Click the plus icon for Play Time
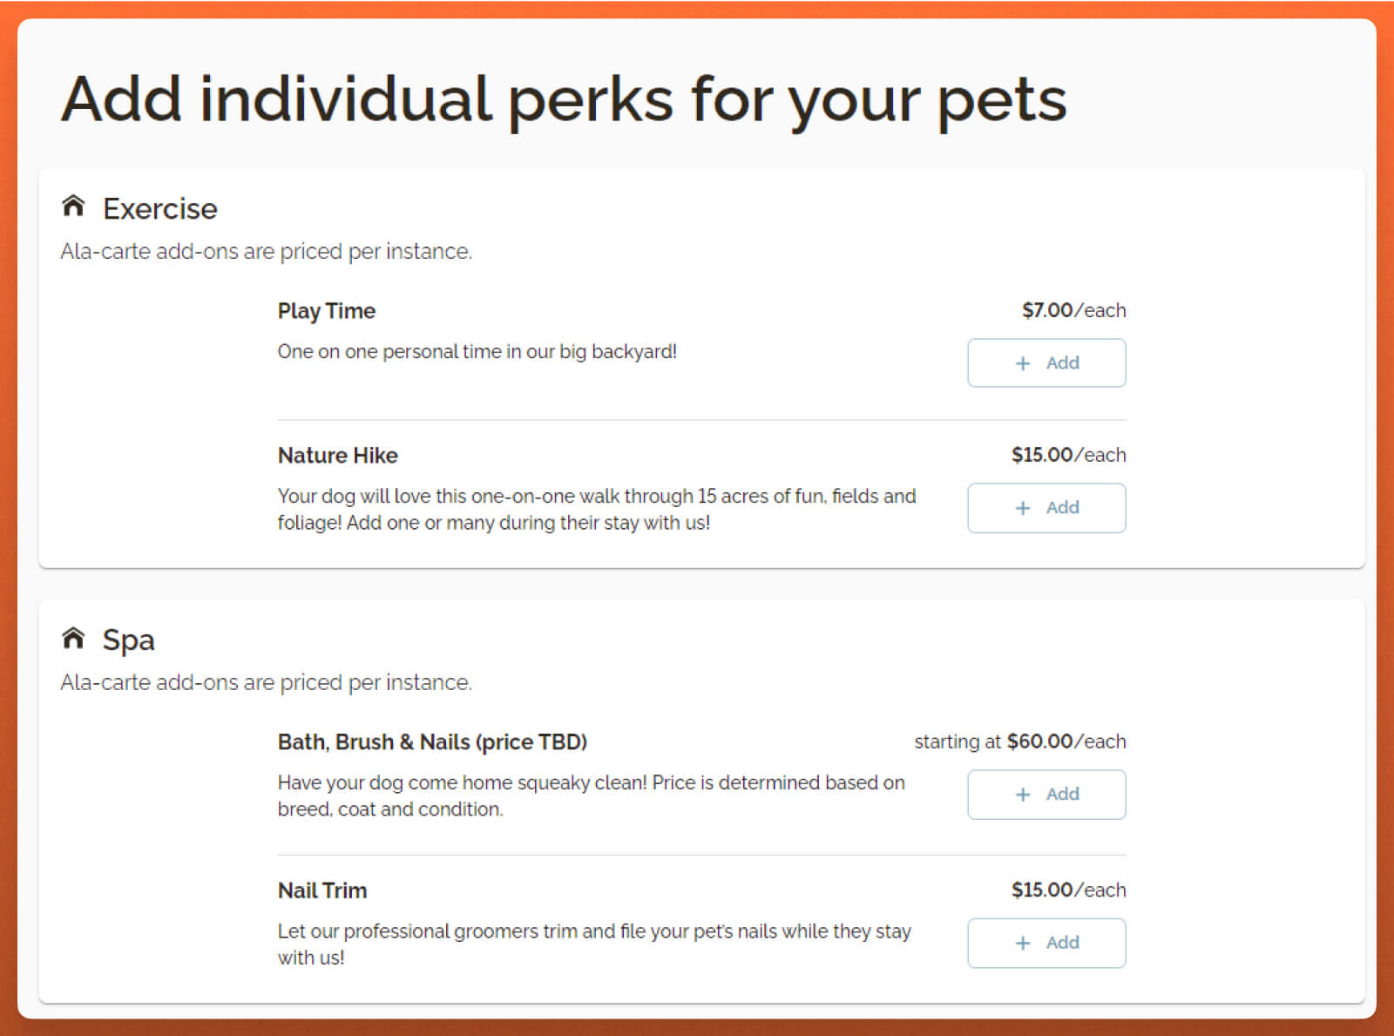Viewport: 1394px width, 1036px height. [x=1023, y=363]
